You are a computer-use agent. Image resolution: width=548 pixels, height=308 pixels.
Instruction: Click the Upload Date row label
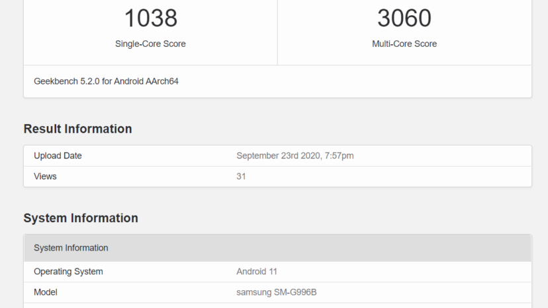(58, 156)
